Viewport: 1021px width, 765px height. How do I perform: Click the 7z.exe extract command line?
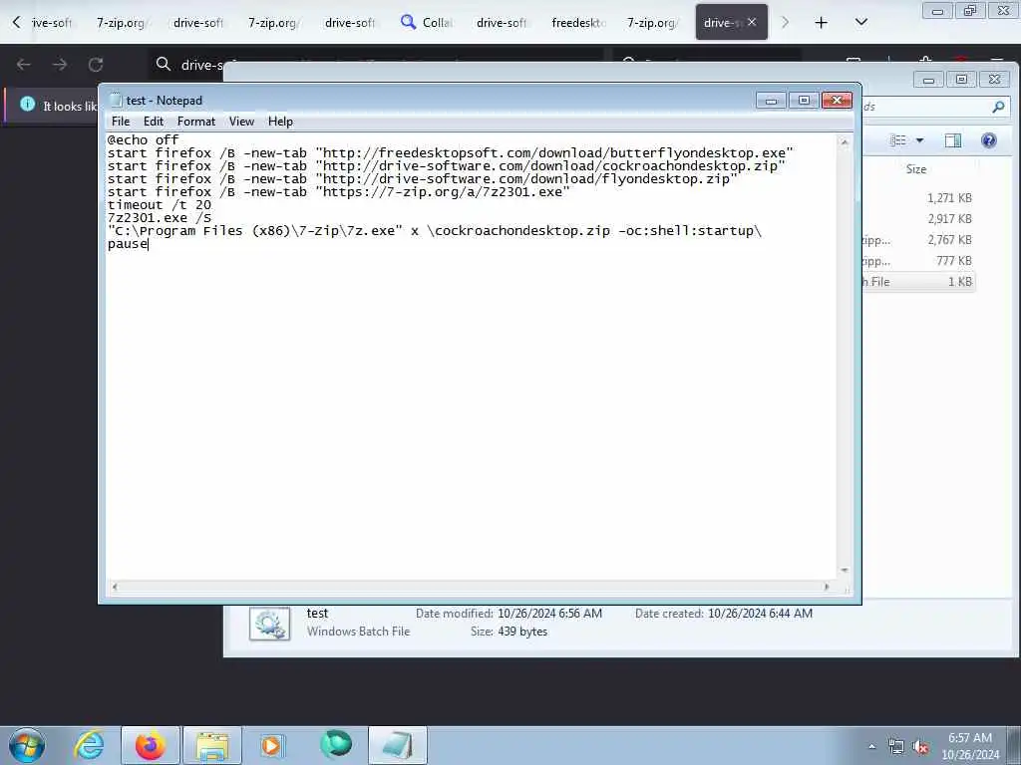point(435,231)
